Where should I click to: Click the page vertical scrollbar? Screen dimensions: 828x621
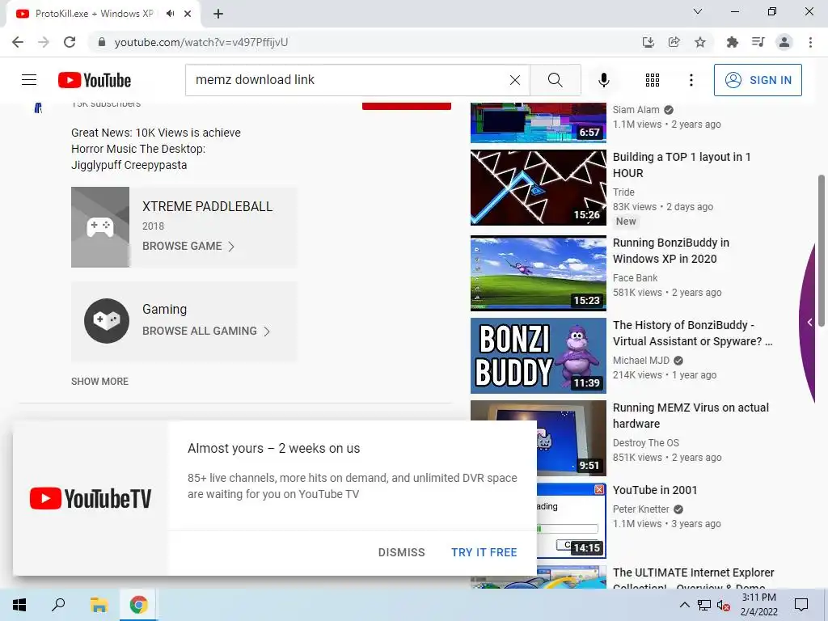[822, 251]
